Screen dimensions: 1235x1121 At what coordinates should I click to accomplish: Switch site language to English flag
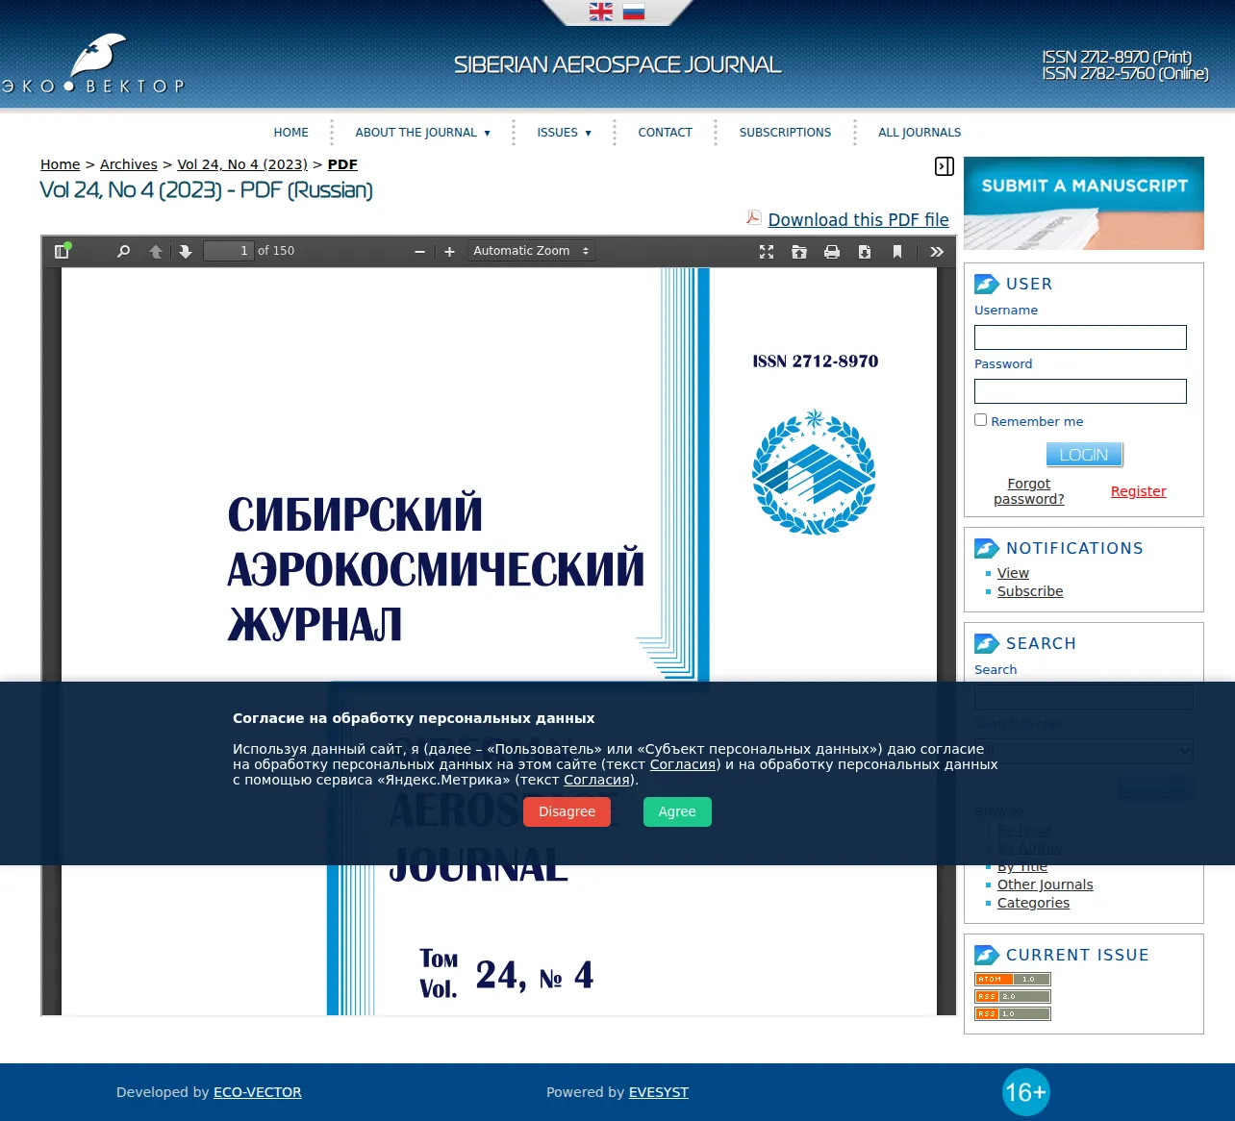pos(601,12)
